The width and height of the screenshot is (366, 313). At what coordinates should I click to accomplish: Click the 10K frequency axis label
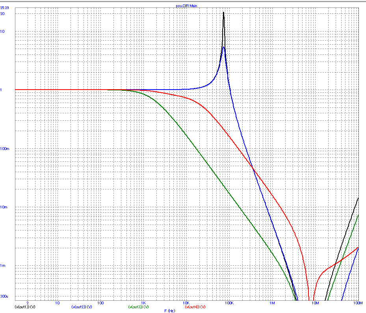186,303
